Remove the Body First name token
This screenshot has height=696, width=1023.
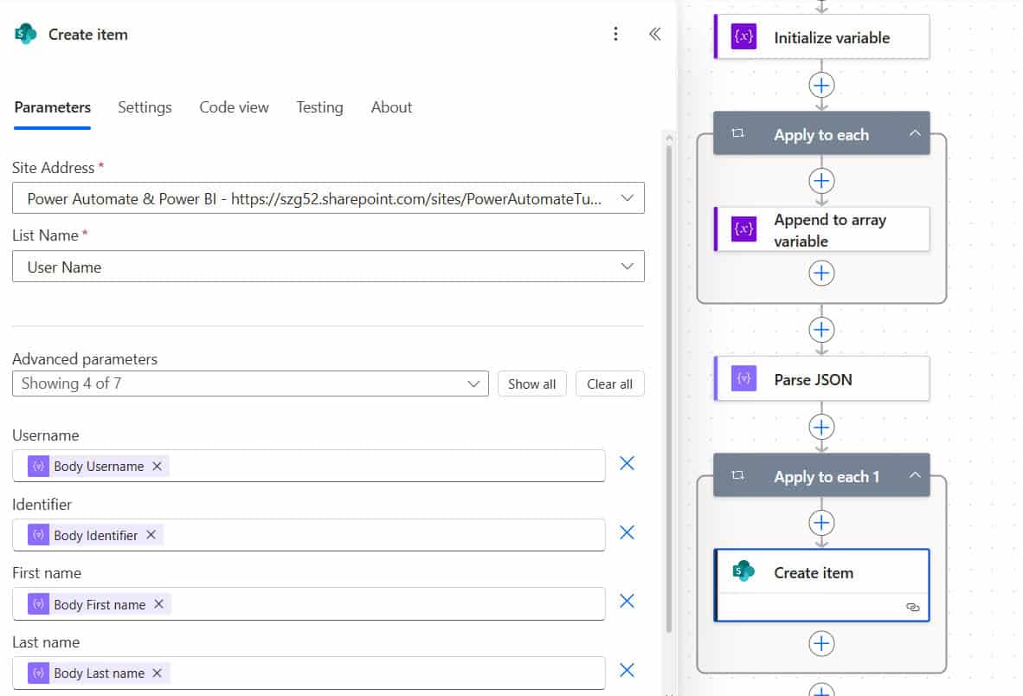(x=158, y=604)
